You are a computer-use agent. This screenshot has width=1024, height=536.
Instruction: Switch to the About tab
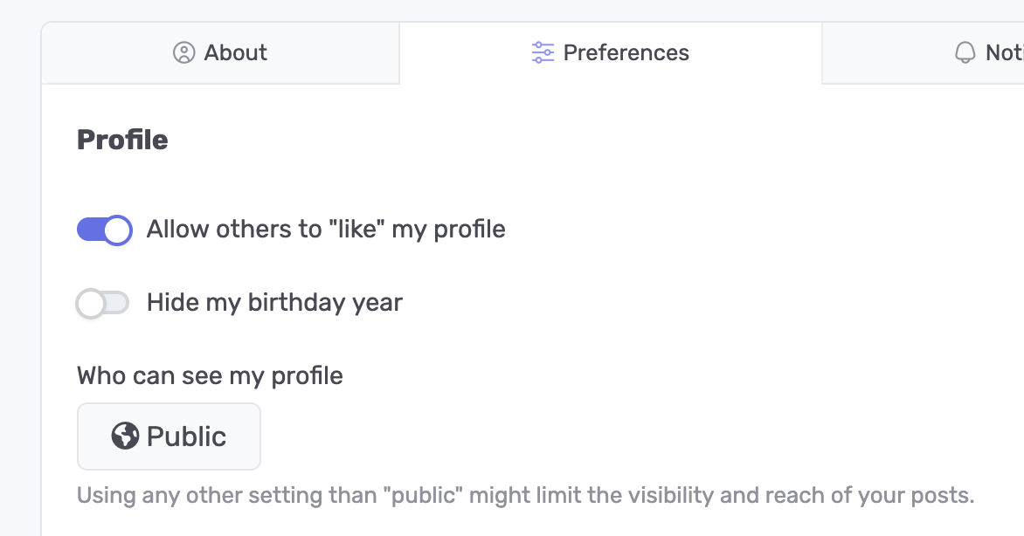(220, 53)
